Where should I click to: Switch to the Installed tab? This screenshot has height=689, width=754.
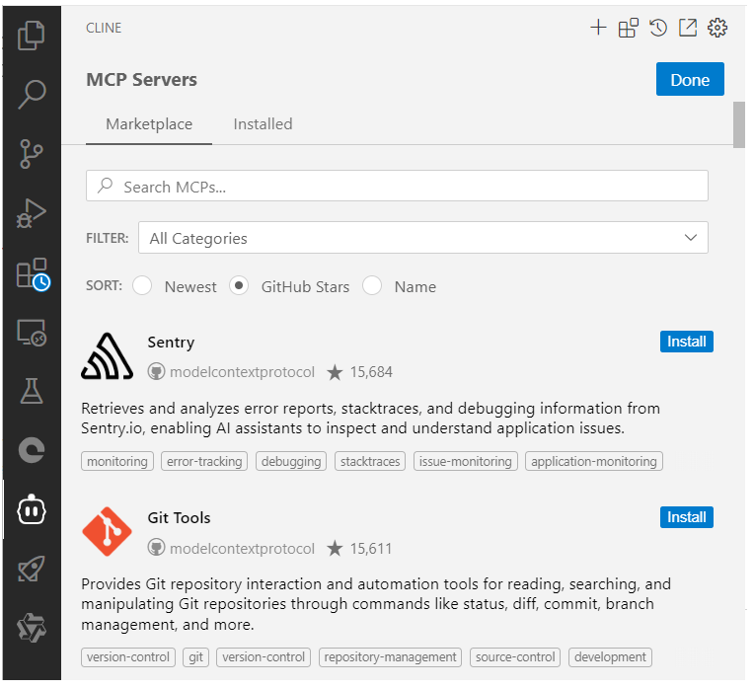(264, 124)
